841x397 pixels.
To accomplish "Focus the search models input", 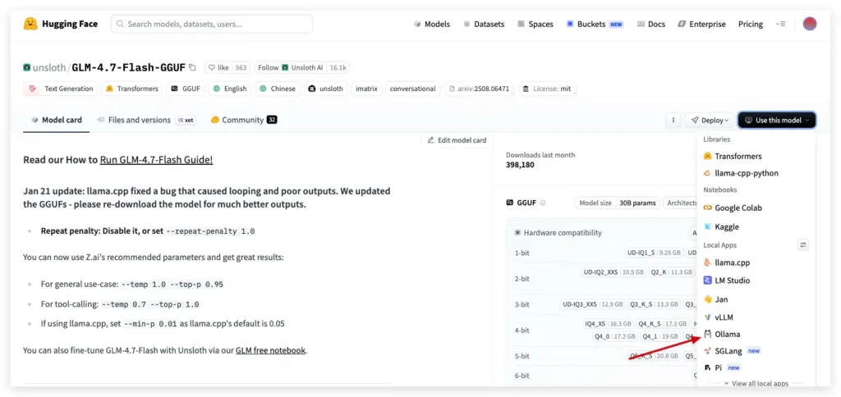I will (x=212, y=24).
